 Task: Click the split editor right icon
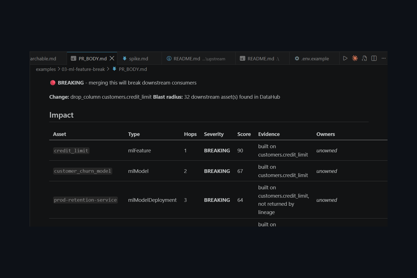click(374, 58)
